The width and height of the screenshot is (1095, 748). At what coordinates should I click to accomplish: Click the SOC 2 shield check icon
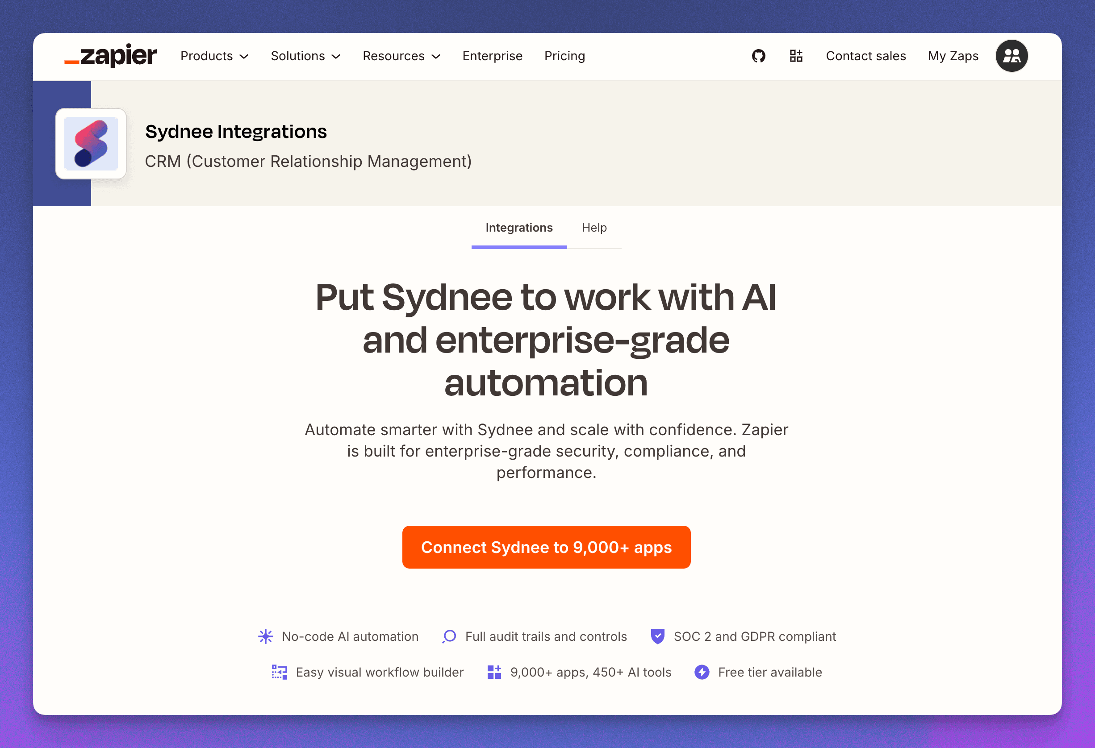coord(657,636)
